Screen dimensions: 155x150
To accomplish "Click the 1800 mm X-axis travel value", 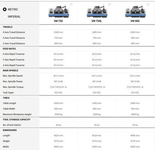I will point(97,32).
